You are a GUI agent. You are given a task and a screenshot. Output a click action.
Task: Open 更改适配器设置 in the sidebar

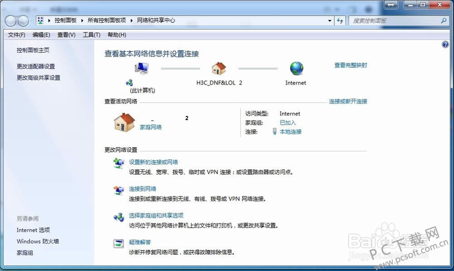[x=36, y=66]
